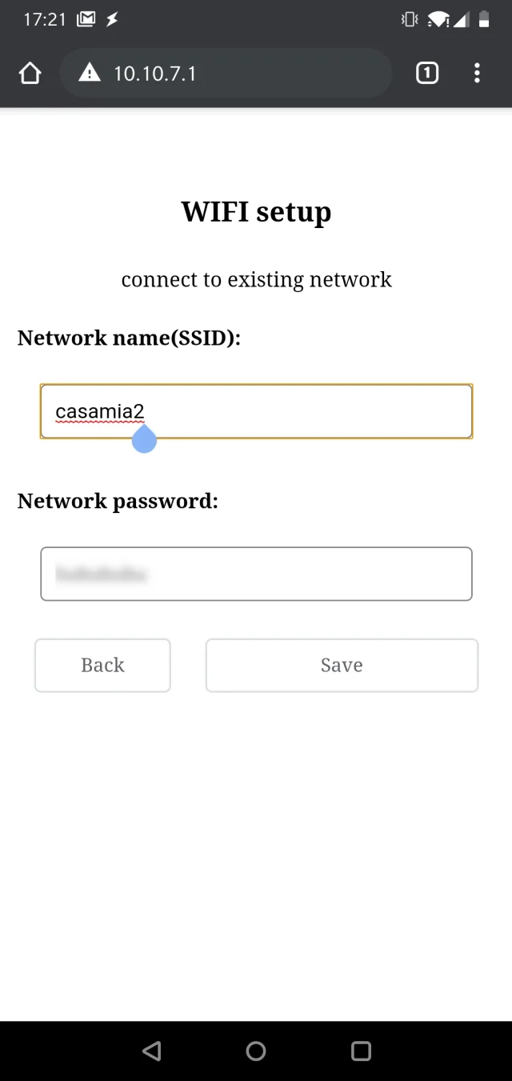Tap the blue text selection handle
The image size is (512, 1081).
tap(144, 438)
